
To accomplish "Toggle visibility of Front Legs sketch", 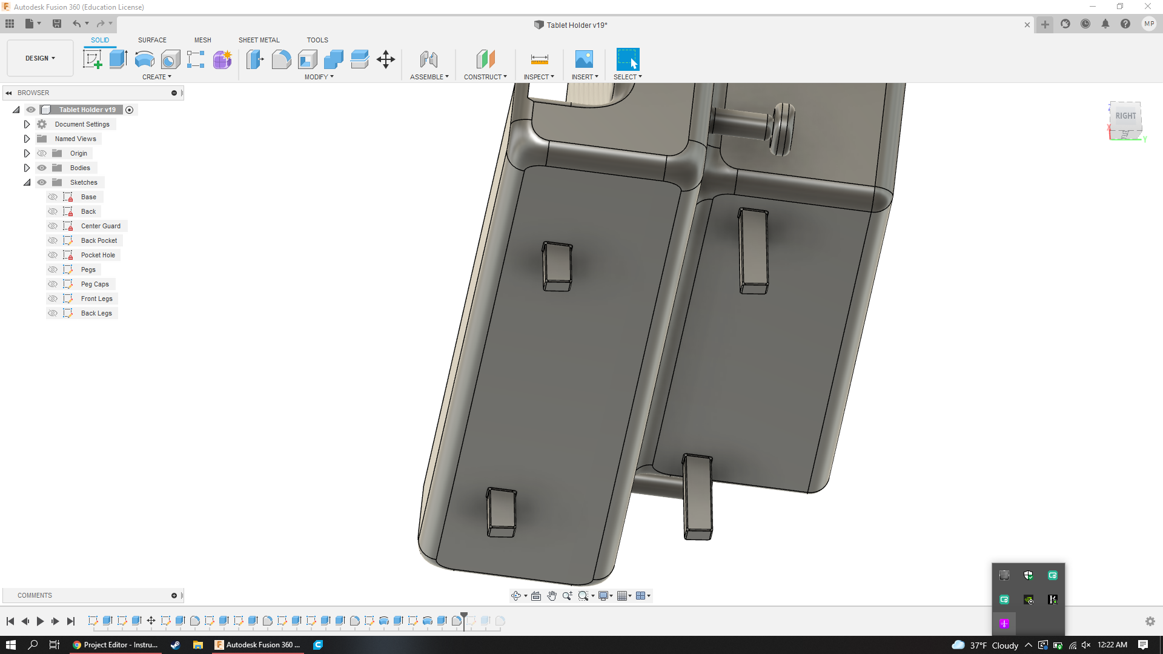I will pyautogui.click(x=53, y=298).
